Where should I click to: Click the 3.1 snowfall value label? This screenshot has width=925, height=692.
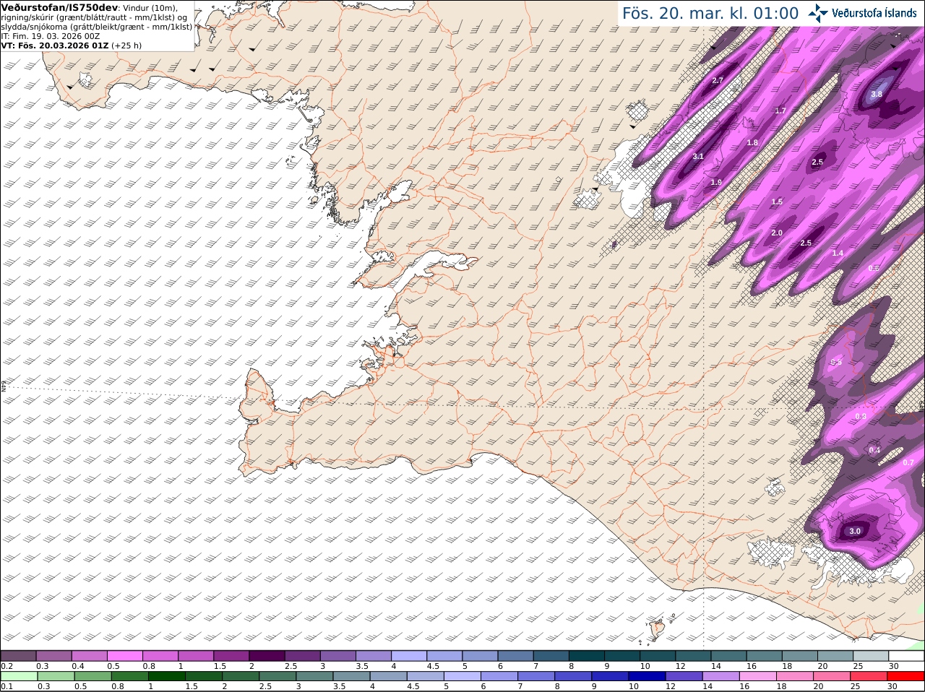pyautogui.click(x=698, y=156)
